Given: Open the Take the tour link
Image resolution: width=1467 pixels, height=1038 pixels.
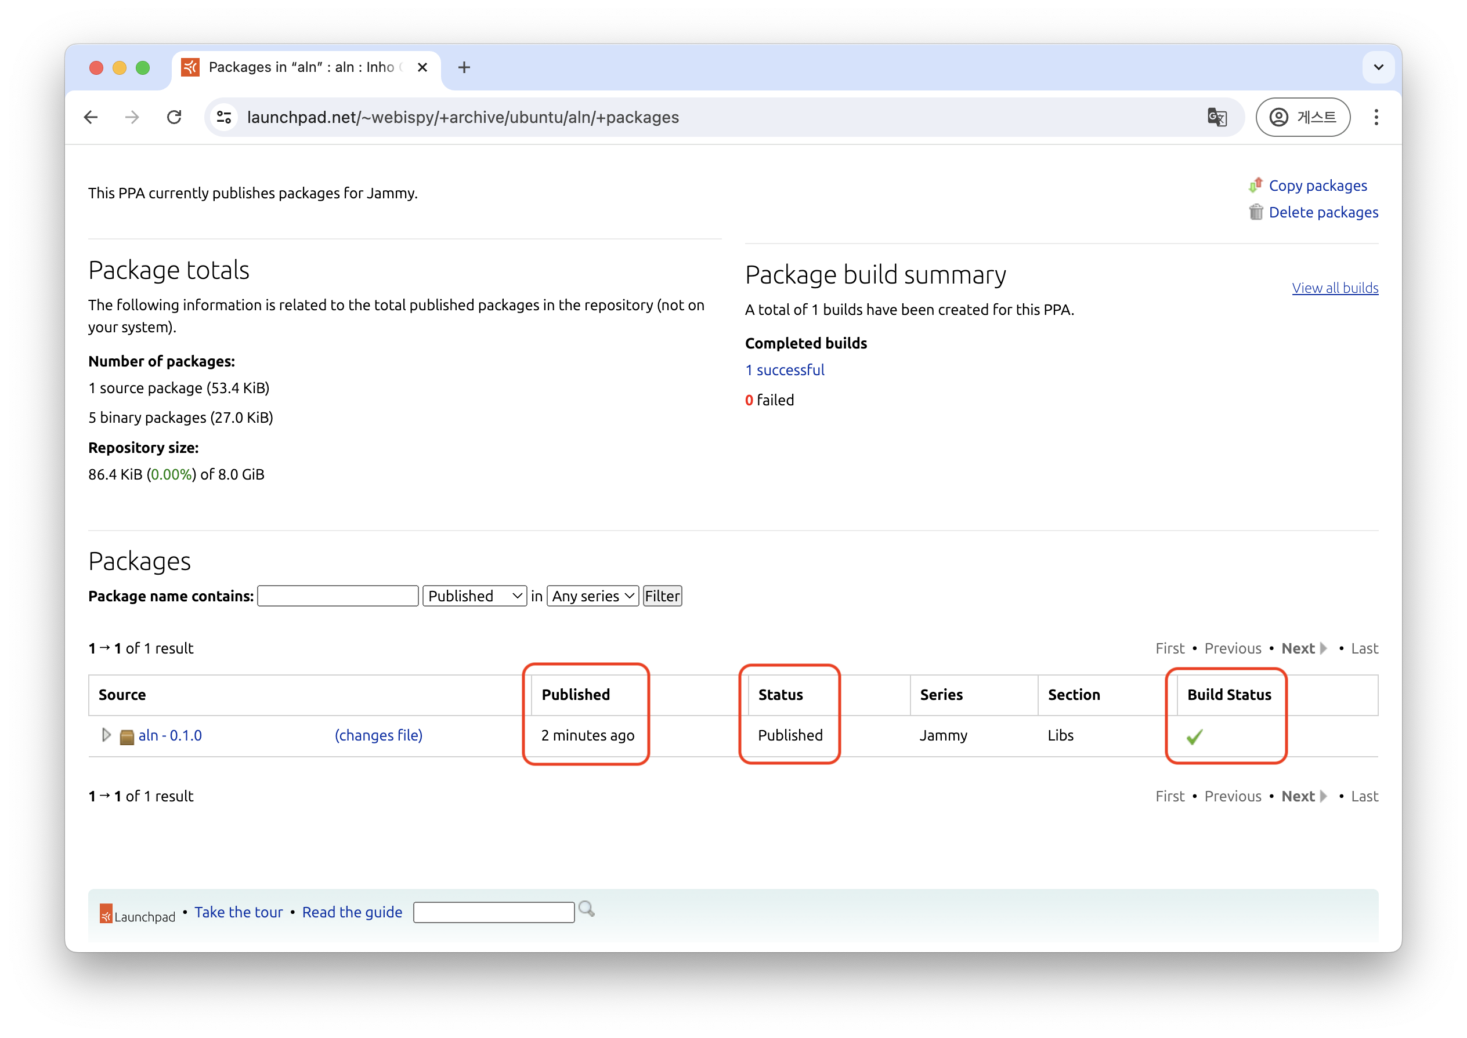Looking at the screenshot, I should 239,913.
